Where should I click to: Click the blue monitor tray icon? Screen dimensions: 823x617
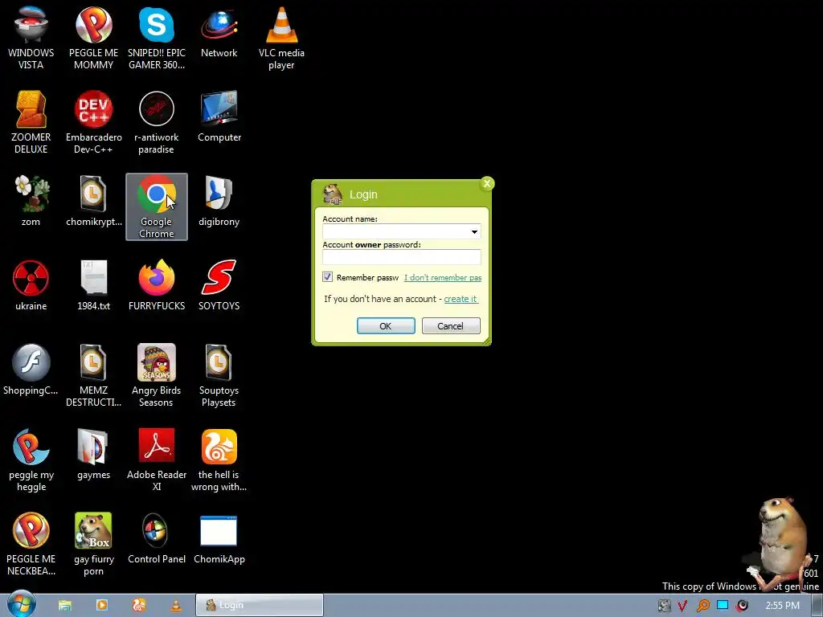(x=723, y=606)
